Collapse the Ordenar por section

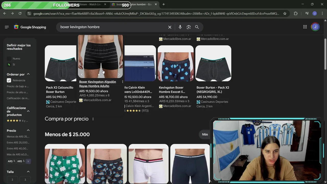(28, 74)
